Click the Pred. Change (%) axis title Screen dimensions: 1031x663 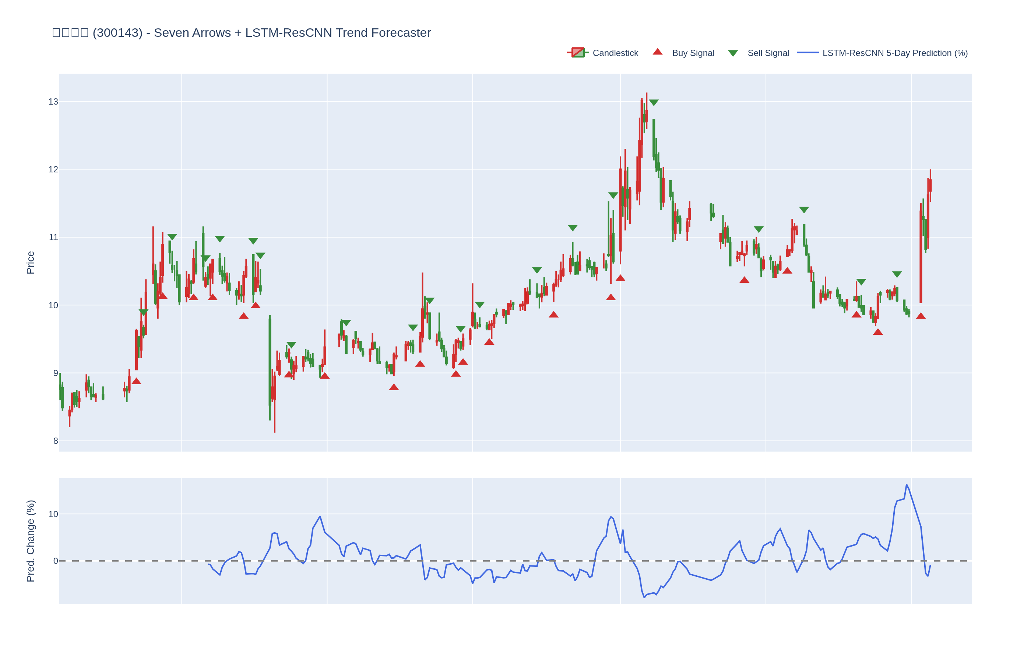tap(30, 541)
